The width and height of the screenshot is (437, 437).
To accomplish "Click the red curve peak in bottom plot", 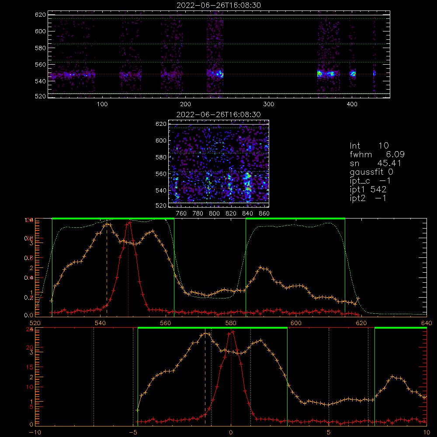I will click(x=233, y=332).
